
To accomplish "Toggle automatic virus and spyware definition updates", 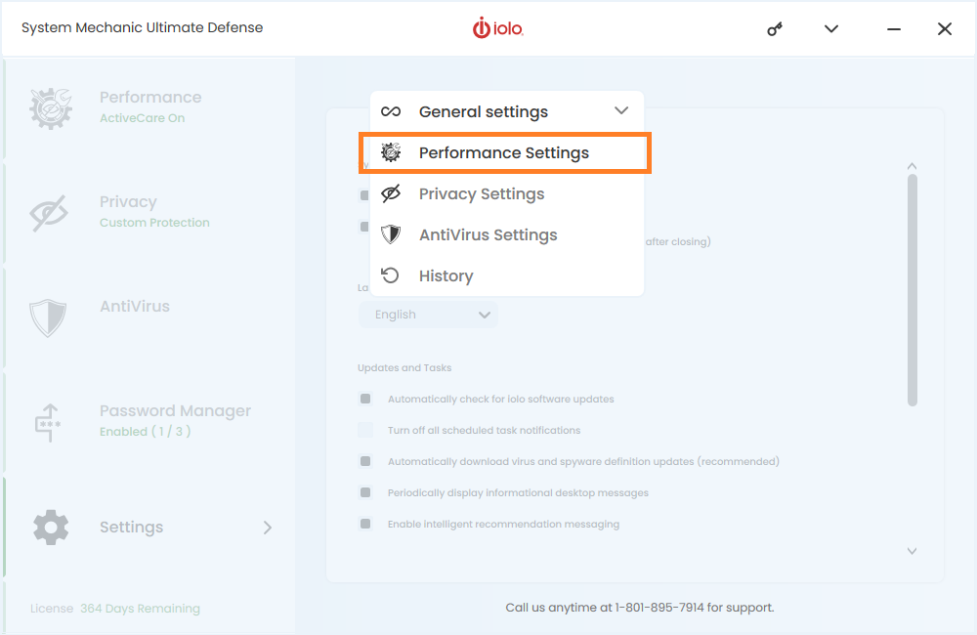I will [365, 461].
